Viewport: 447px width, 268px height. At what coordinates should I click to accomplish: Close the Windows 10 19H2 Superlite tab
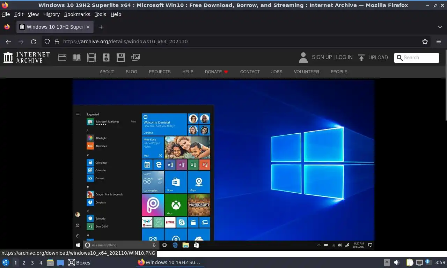(x=88, y=27)
